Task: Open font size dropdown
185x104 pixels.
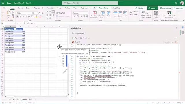Action: [37, 13]
